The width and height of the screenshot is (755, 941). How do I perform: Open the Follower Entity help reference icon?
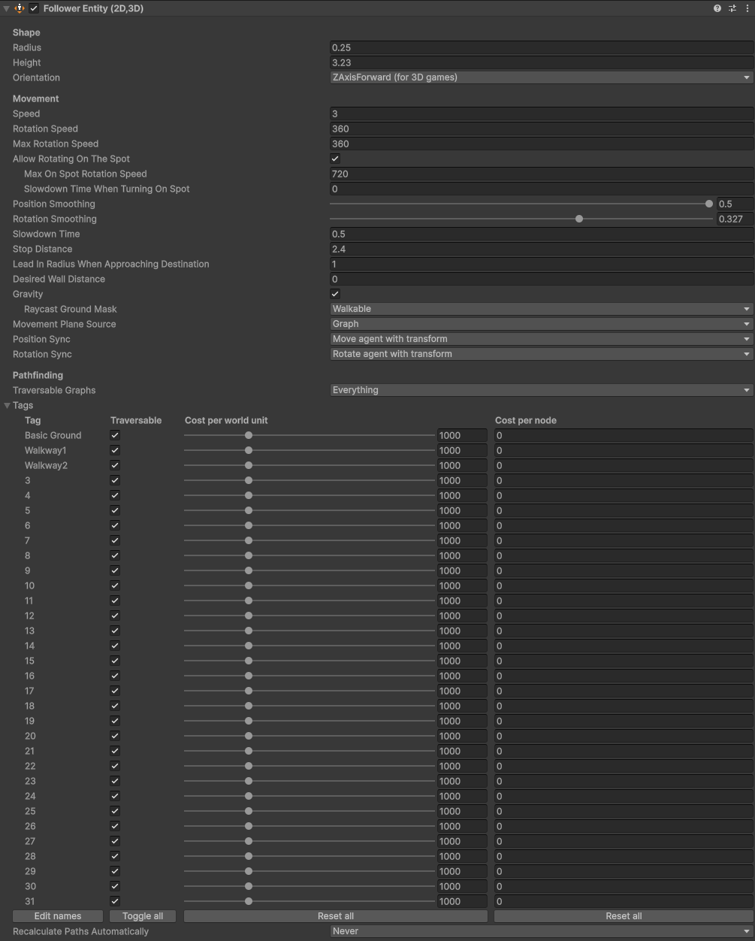click(x=717, y=8)
